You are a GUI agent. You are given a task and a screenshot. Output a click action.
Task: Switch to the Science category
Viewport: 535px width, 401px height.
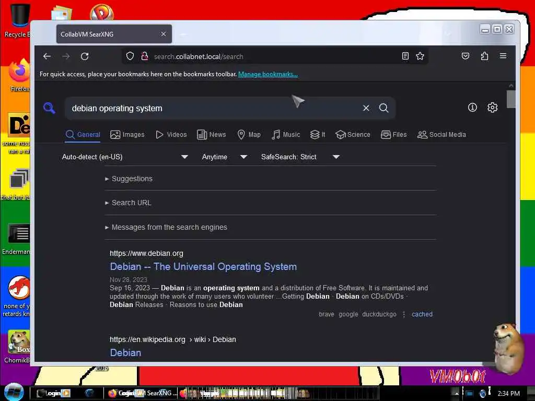click(353, 134)
